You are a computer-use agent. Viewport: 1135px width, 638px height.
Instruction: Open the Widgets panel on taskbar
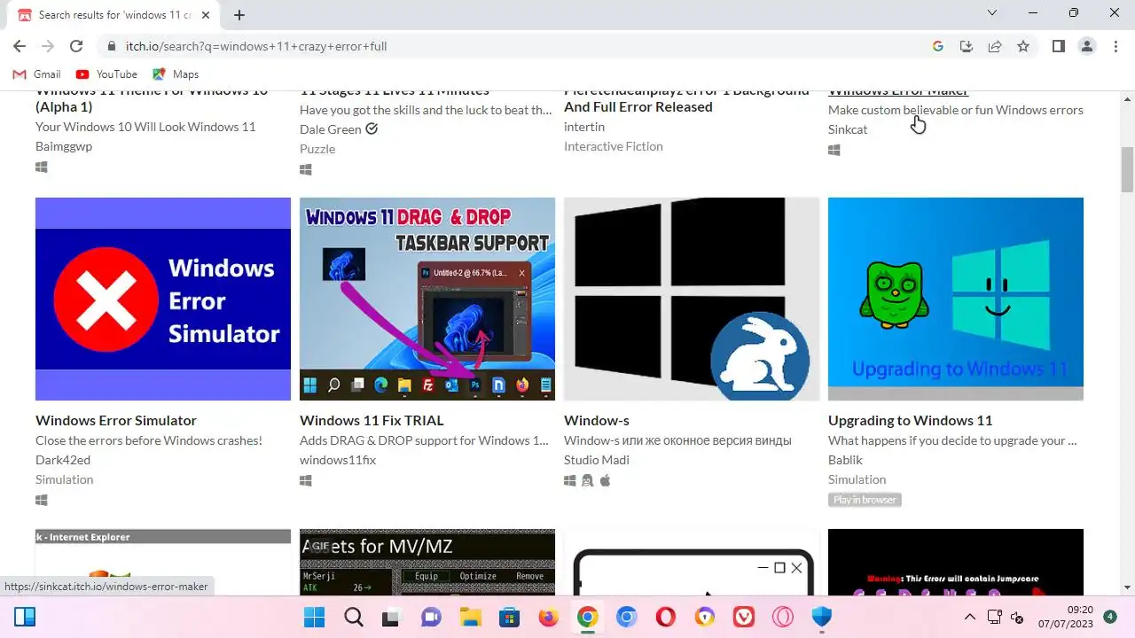(x=25, y=617)
